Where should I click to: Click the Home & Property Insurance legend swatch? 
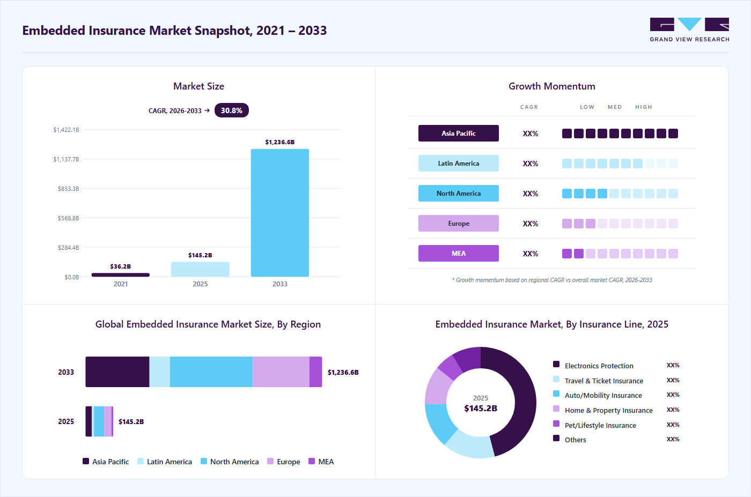[x=556, y=409]
